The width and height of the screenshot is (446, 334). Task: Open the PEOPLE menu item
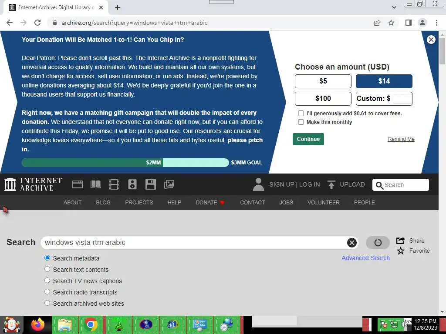coord(365,203)
